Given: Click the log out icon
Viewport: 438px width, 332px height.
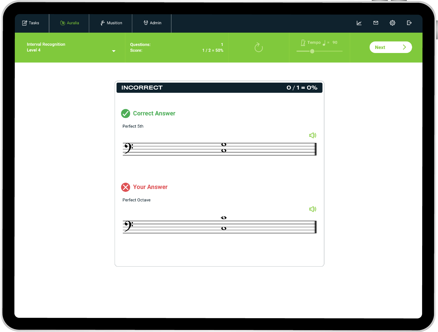Looking at the screenshot, I should click(x=409, y=23).
